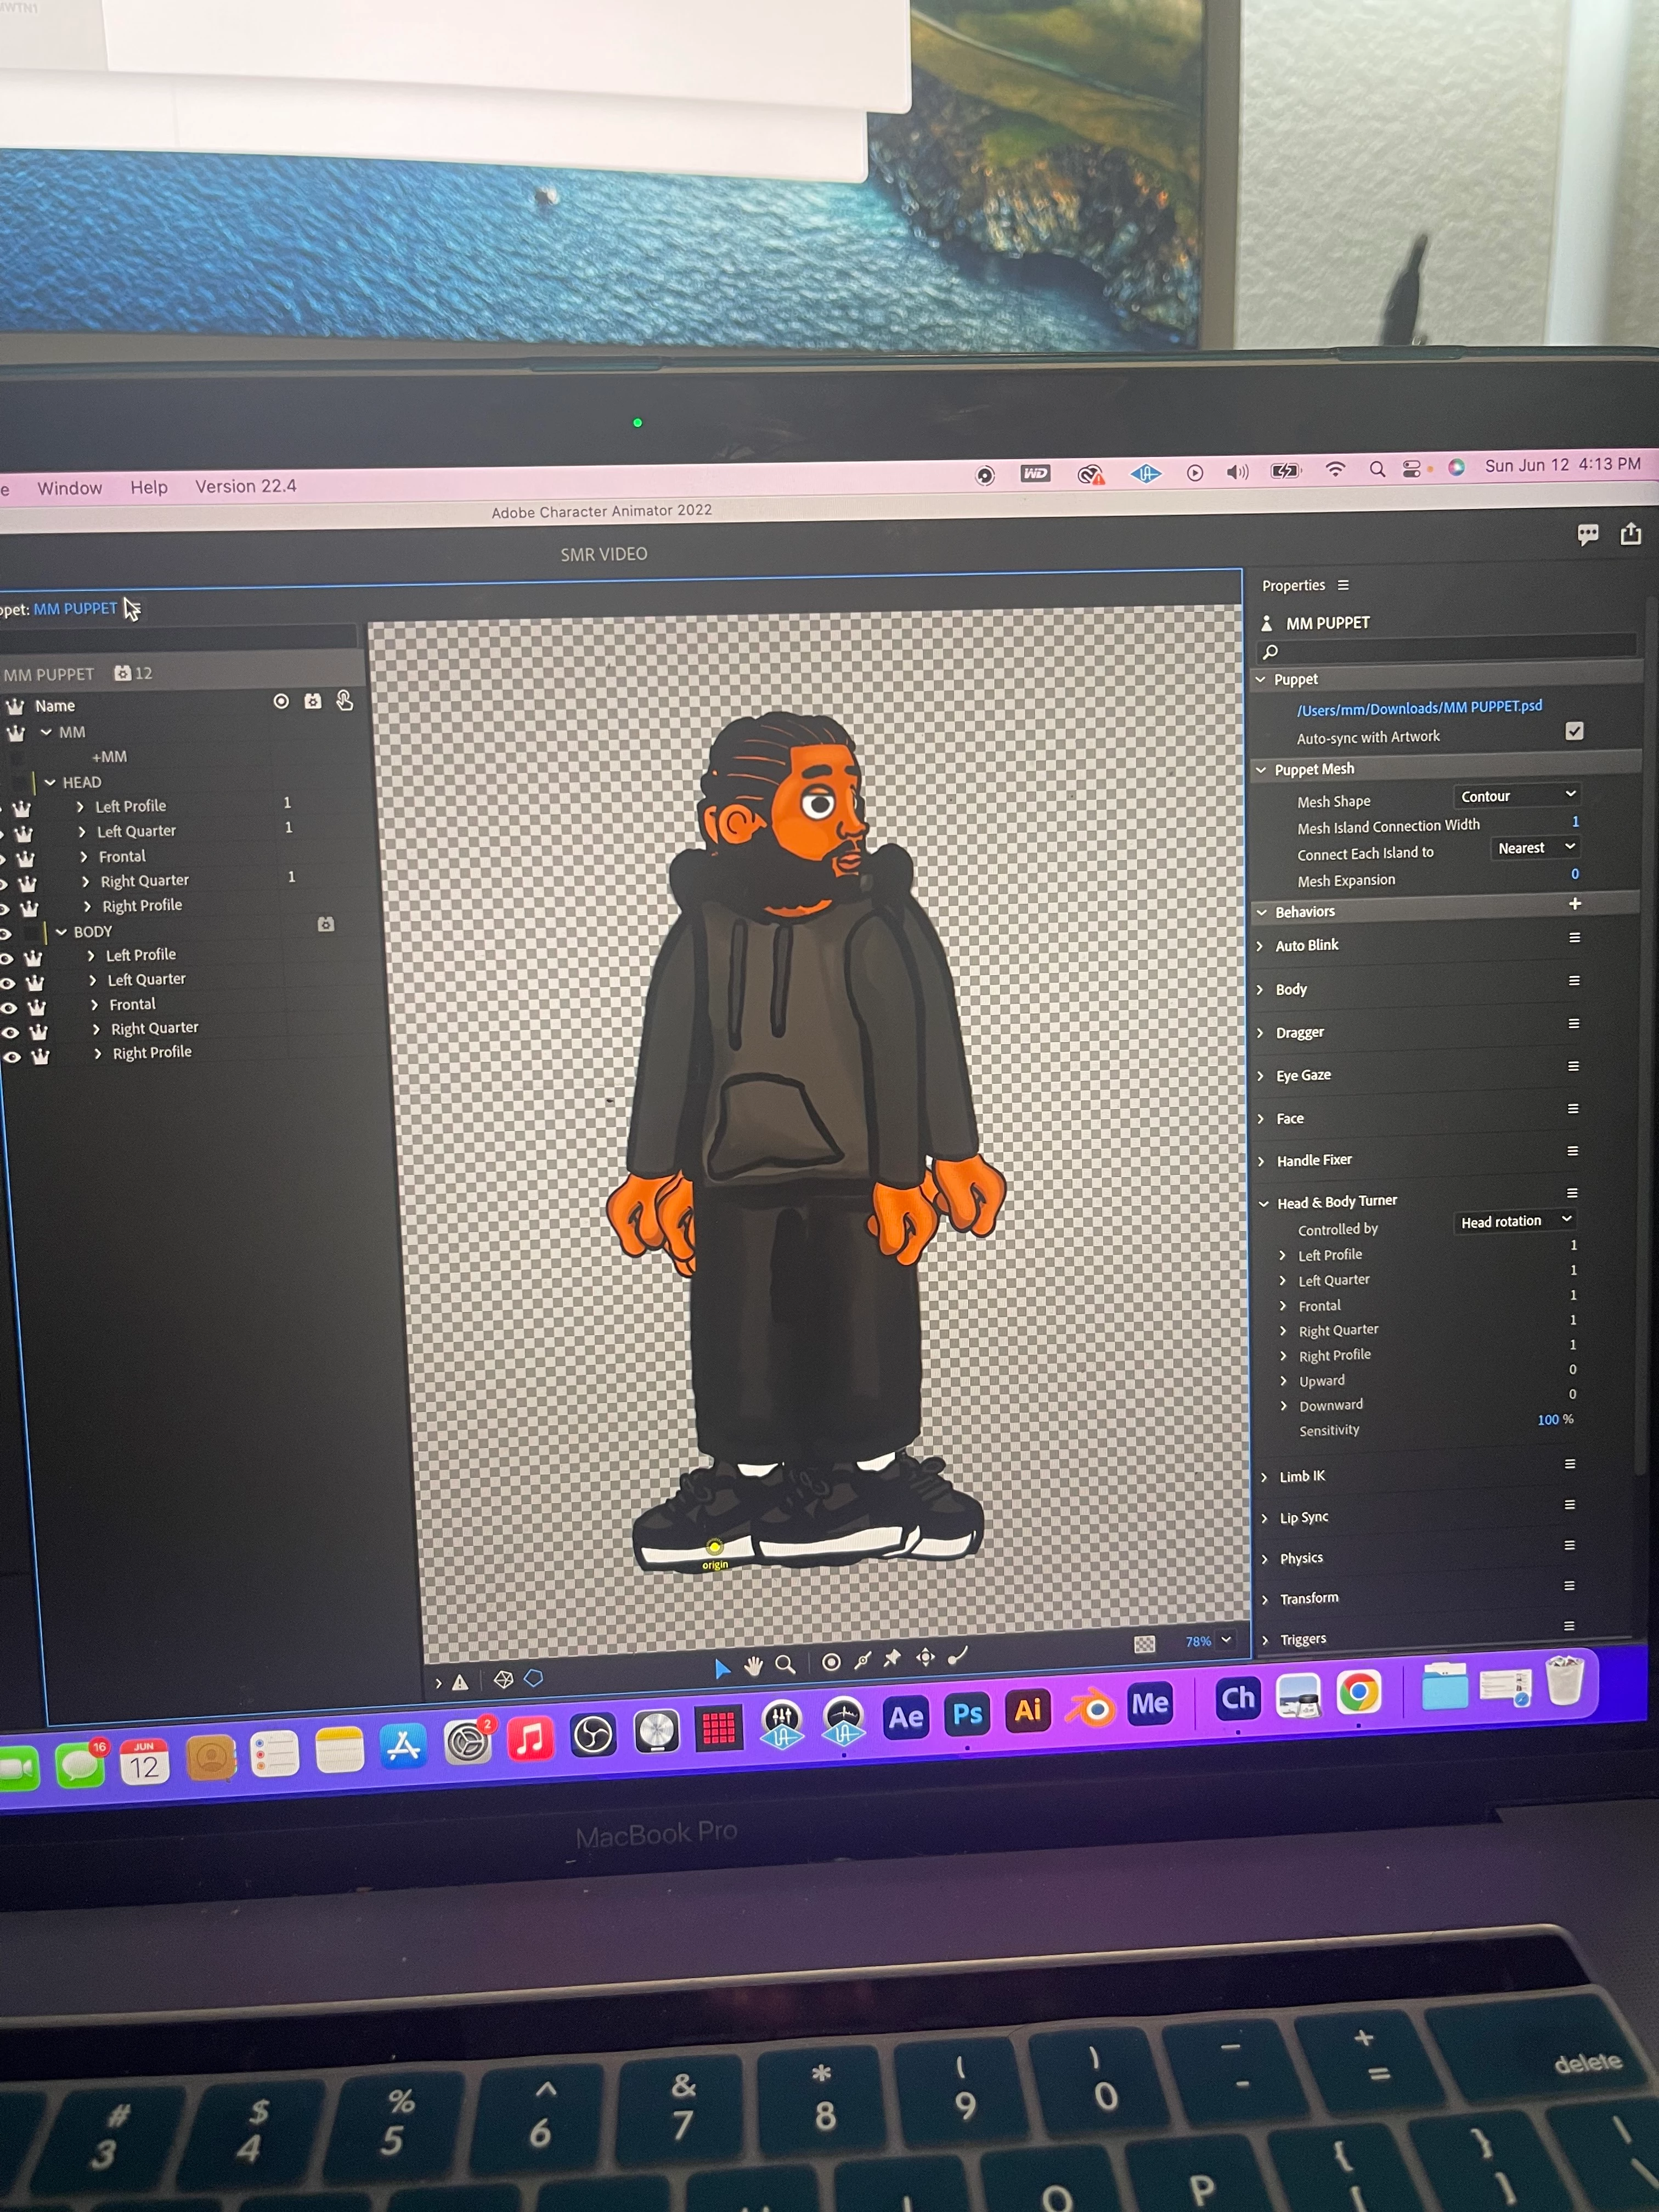
Task: Select the Handle tool circle icon
Action: tap(831, 1662)
